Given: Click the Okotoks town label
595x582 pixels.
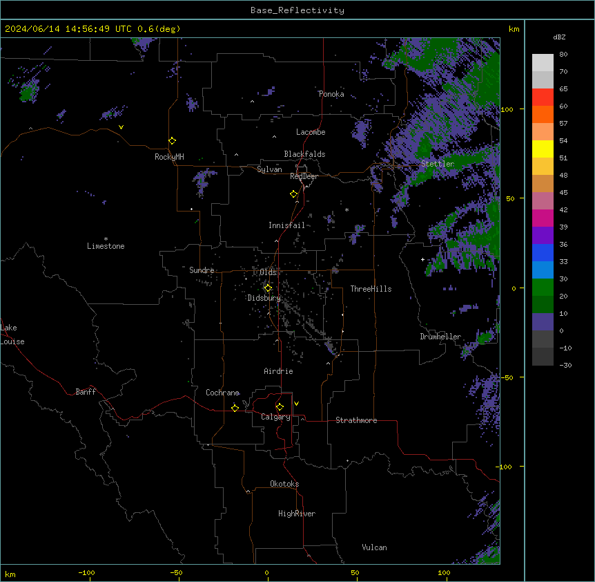Looking at the screenshot, I should (284, 484).
